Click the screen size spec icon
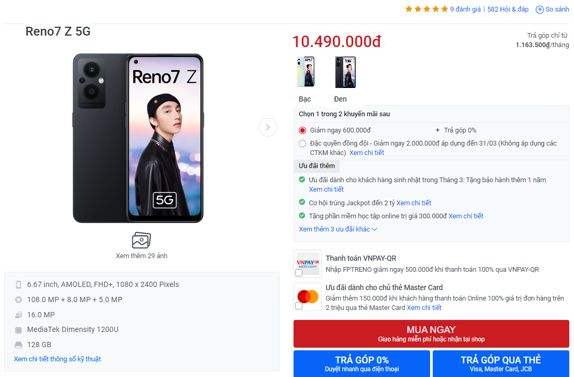The width and height of the screenshot is (574, 377). (18, 285)
